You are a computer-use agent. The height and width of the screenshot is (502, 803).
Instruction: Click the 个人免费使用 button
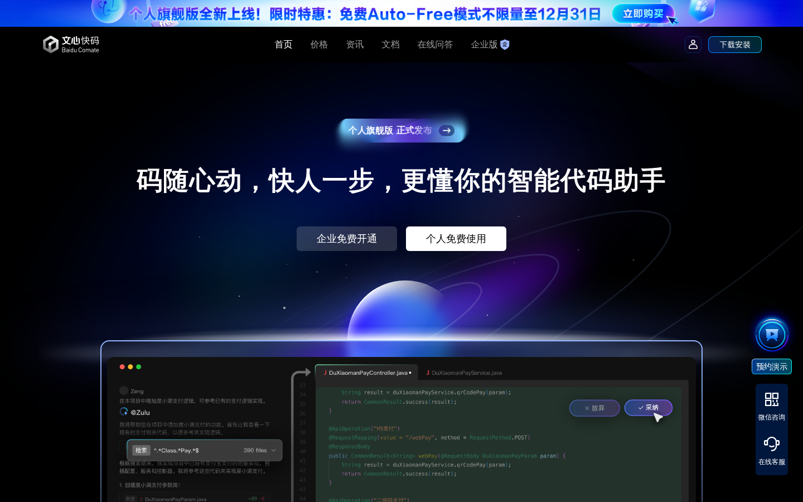click(x=456, y=239)
